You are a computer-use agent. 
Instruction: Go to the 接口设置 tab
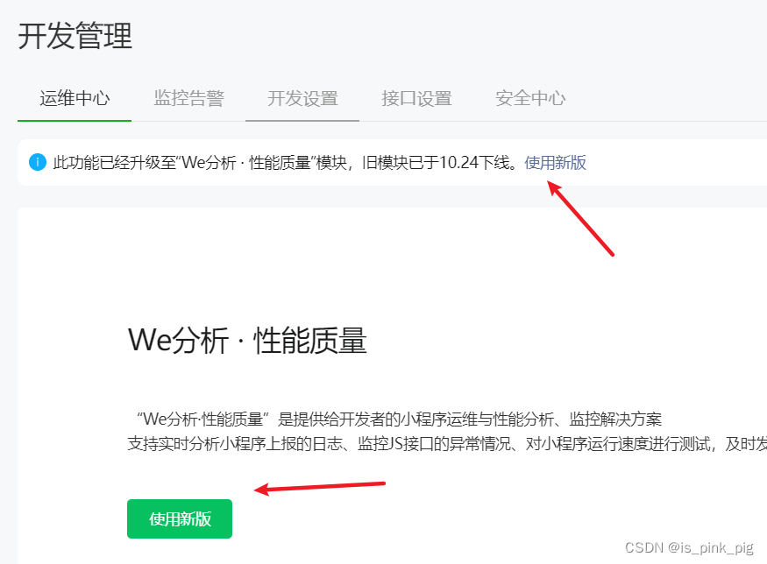pyautogui.click(x=416, y=98)
